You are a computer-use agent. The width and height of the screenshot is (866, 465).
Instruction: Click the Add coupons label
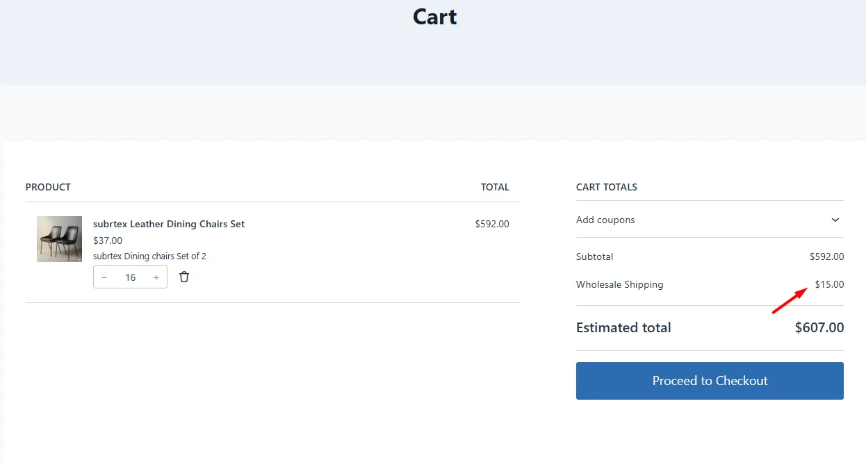pyautogui.click(x=605, y=220)
